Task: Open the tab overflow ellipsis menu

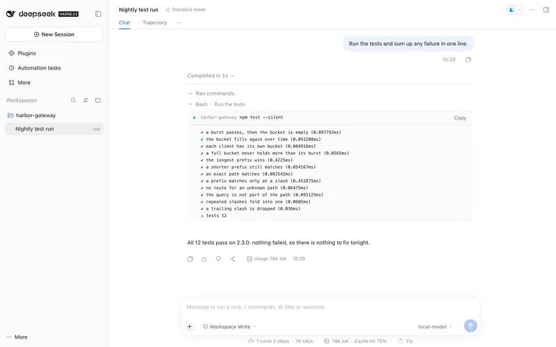Action: 179,22
